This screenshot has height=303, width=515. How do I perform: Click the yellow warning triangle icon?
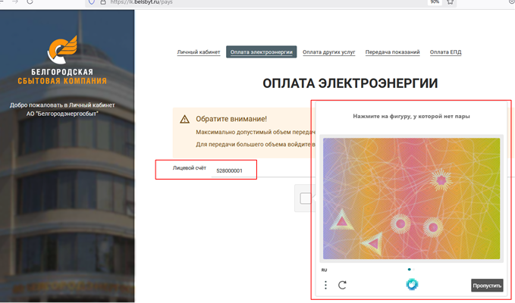pyautogui.click(x=184, y=119)
